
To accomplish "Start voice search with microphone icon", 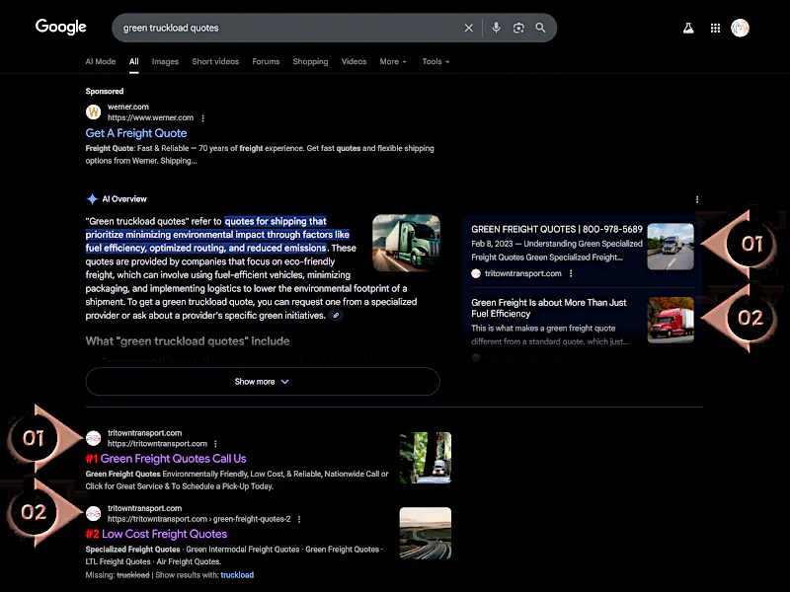I will click(x=496, y=28).
